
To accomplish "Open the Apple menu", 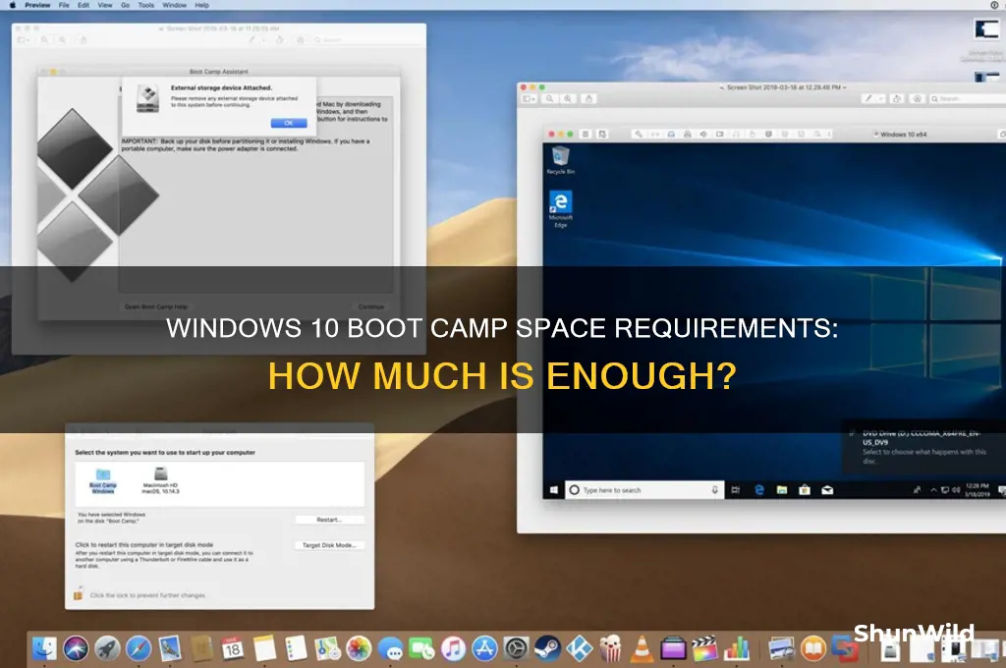I will coord(12,5).
